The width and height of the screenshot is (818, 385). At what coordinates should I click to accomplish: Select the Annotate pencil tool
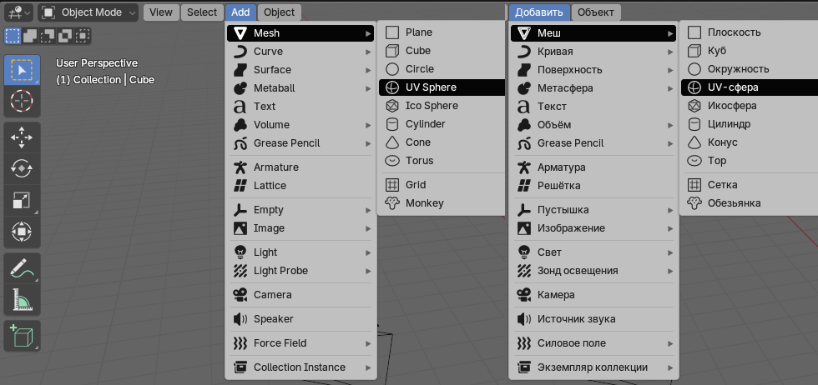[22, 267]
